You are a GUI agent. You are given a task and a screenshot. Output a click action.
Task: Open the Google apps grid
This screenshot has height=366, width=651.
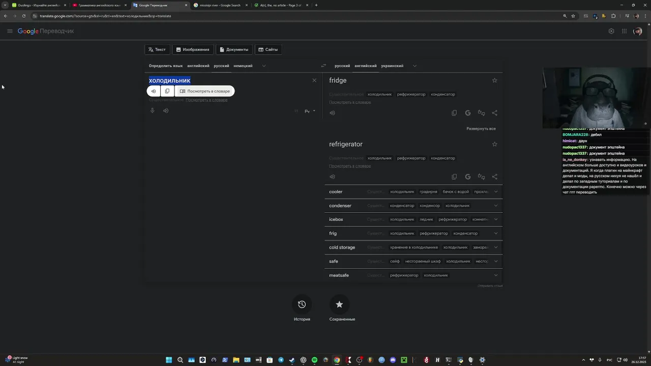624,31
